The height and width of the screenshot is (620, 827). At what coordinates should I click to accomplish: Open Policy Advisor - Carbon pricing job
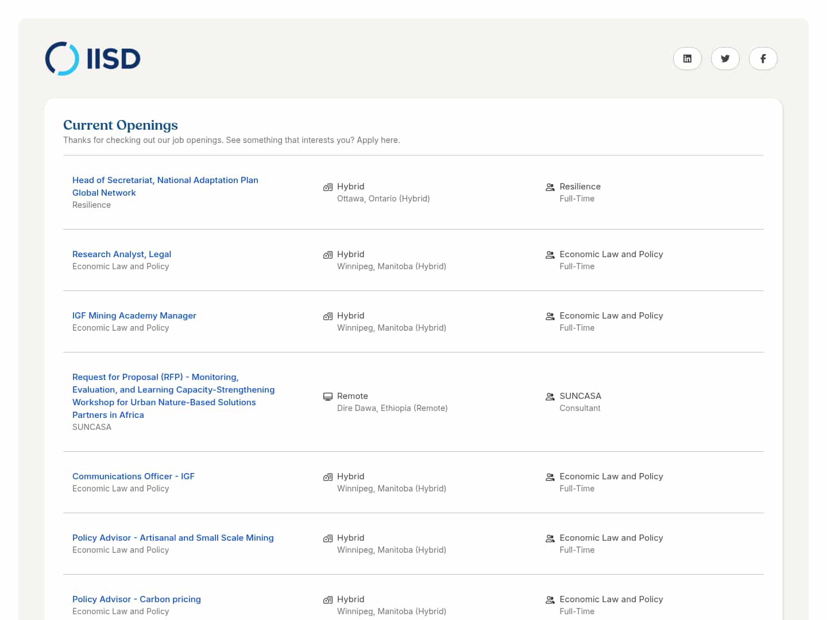click(x=137, y=599)
